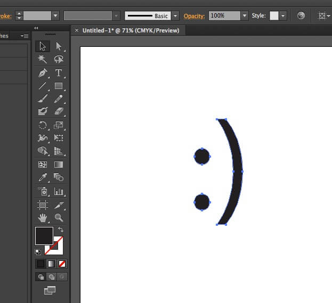Click the Recolor Artwork wheel icon
Screen dimensions: 332x303
pos(301,15)
